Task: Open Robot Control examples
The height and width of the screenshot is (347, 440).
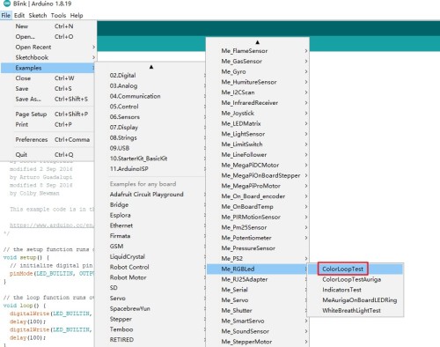Action: point(150,267)
